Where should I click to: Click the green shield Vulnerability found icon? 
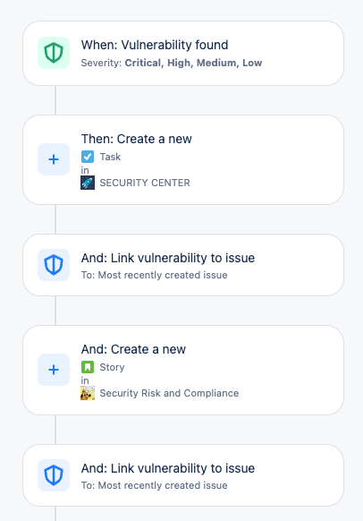[54, 53]
